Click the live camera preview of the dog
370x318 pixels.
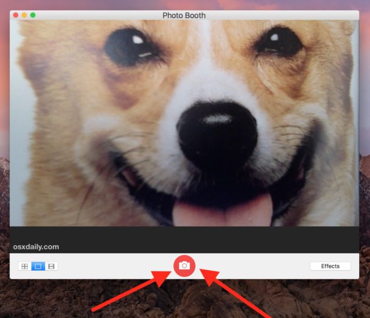pos(184,123)
